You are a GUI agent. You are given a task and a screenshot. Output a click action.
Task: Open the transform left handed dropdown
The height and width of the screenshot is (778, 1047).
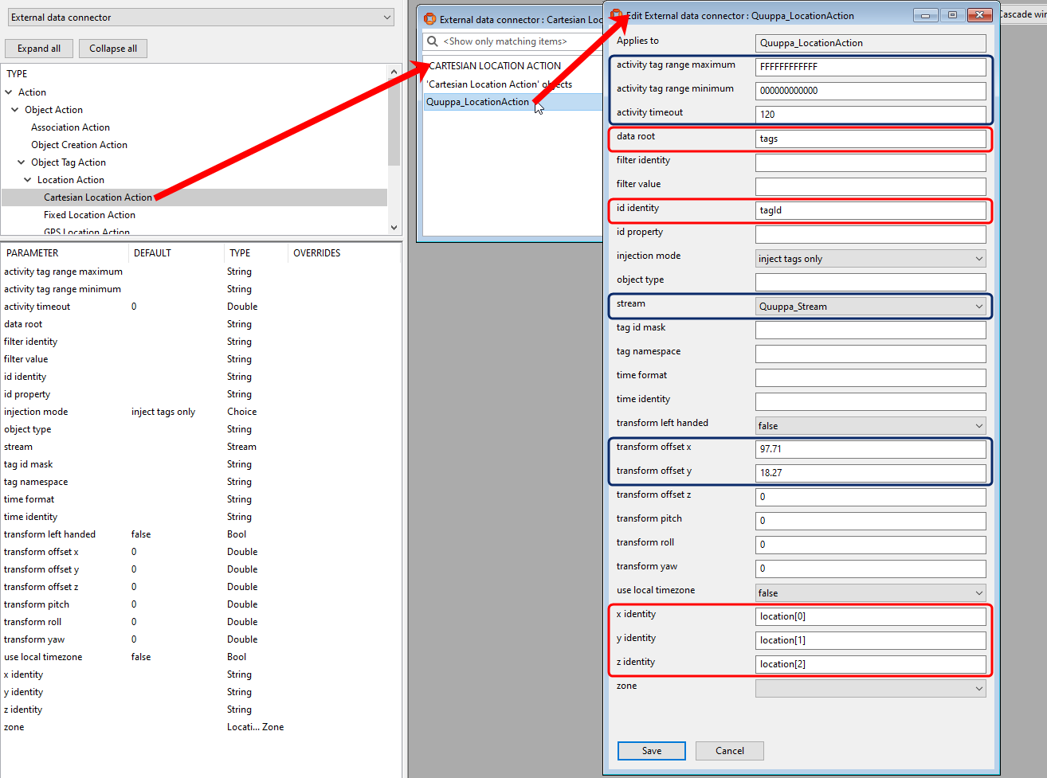tap(870, 426)
